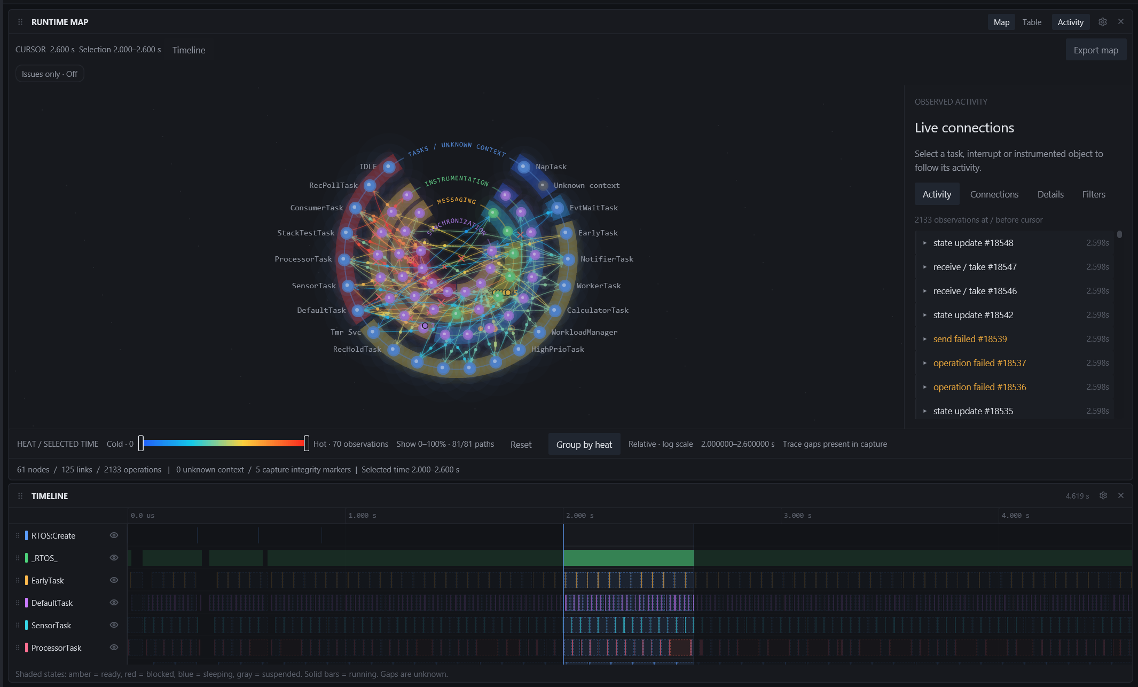Toggle visibility of RTOS:Create row
The height and width of the screenshot is (687, 1138).
click(x=114, y=535)
